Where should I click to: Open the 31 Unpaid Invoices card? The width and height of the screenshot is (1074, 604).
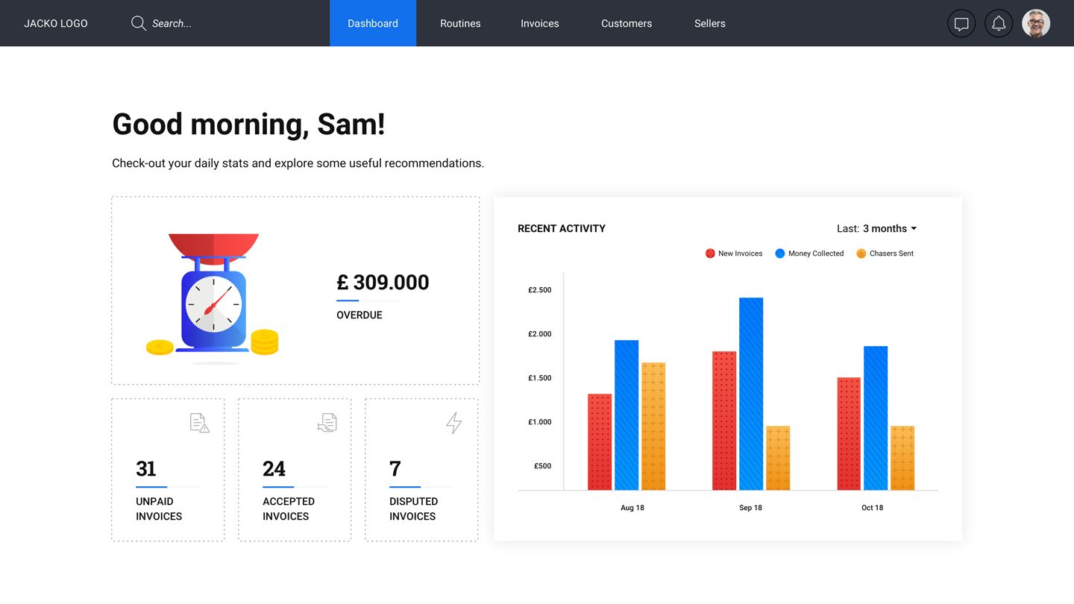point(168,470)
